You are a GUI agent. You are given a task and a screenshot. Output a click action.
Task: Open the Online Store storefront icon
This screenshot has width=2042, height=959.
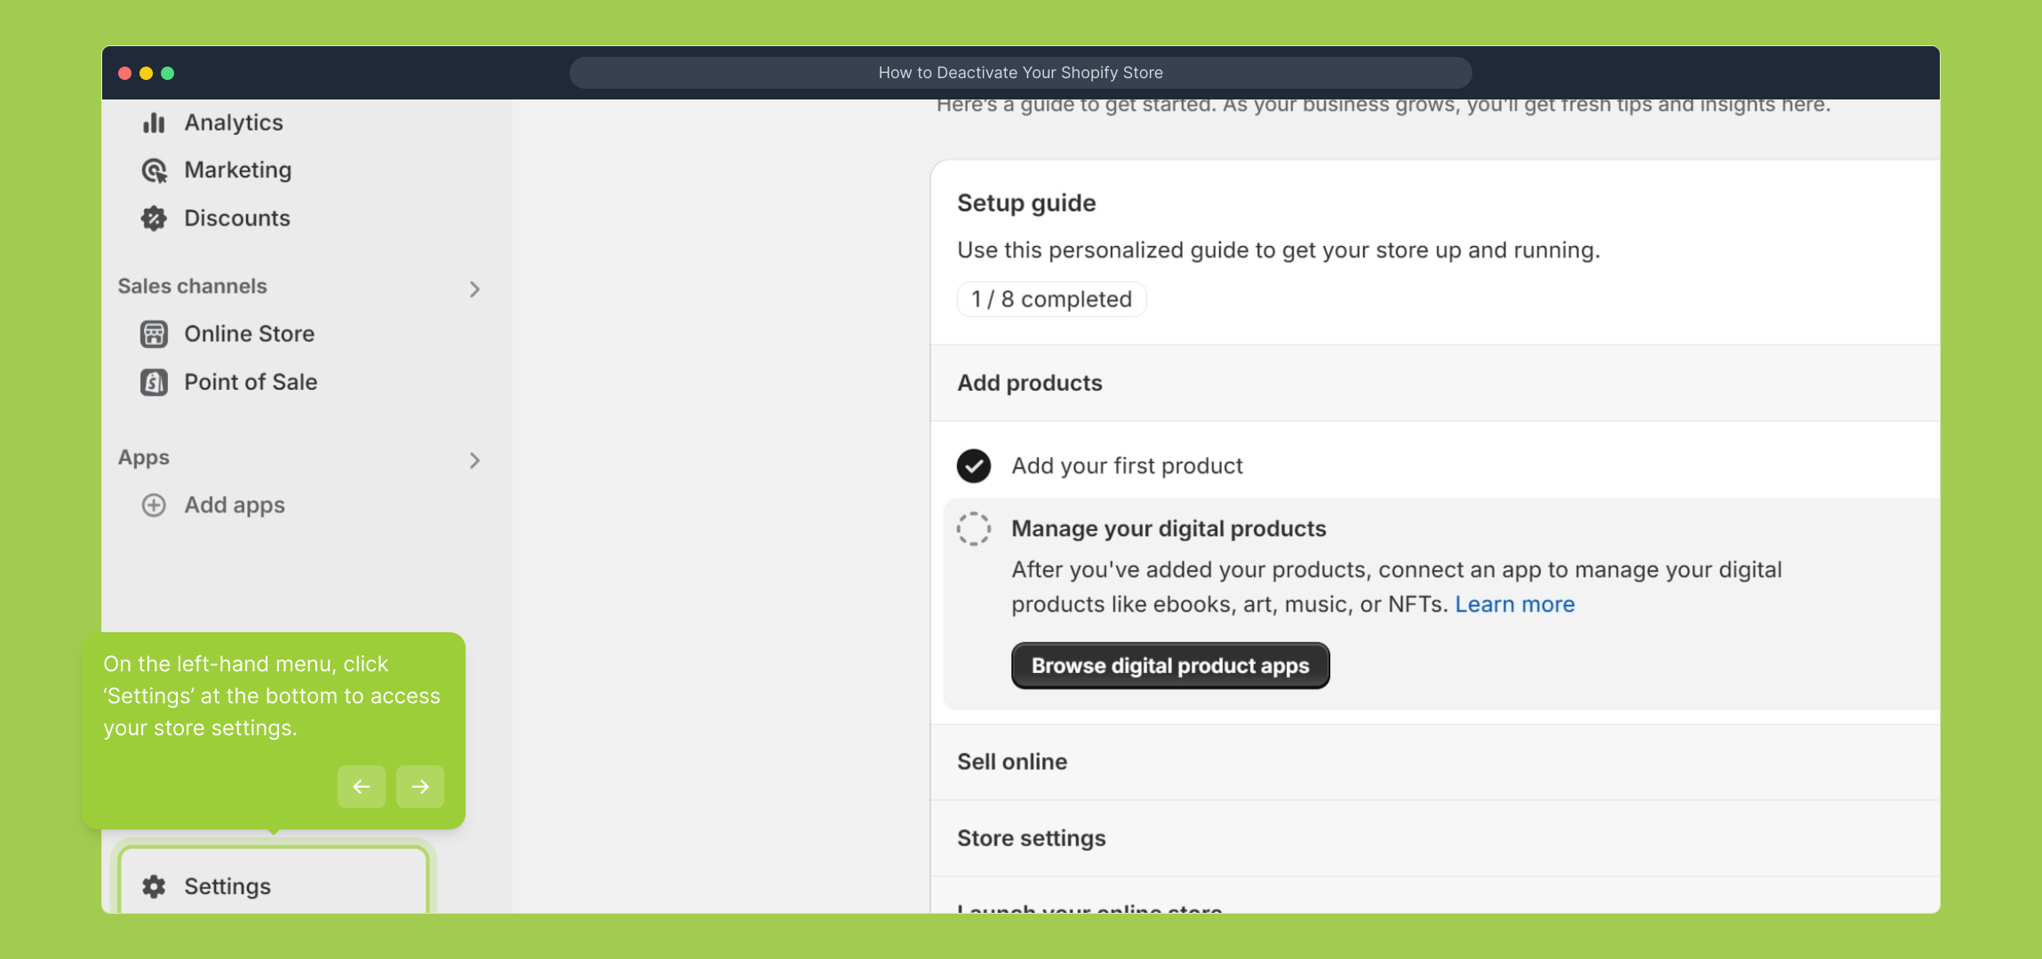(154, 334)
